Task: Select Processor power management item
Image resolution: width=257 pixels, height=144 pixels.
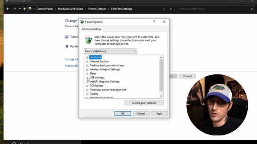Action: tap(108, 90)
